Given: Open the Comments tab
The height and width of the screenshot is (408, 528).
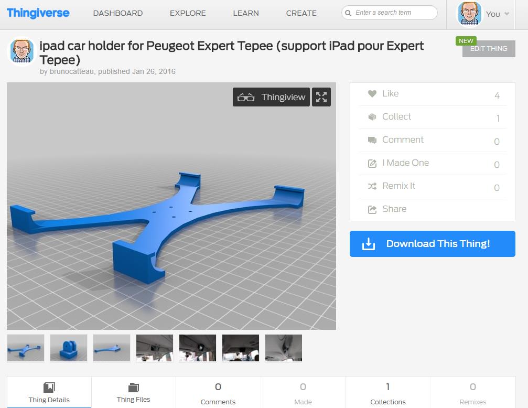Looking at the screenshot, I should click(218, 392).
